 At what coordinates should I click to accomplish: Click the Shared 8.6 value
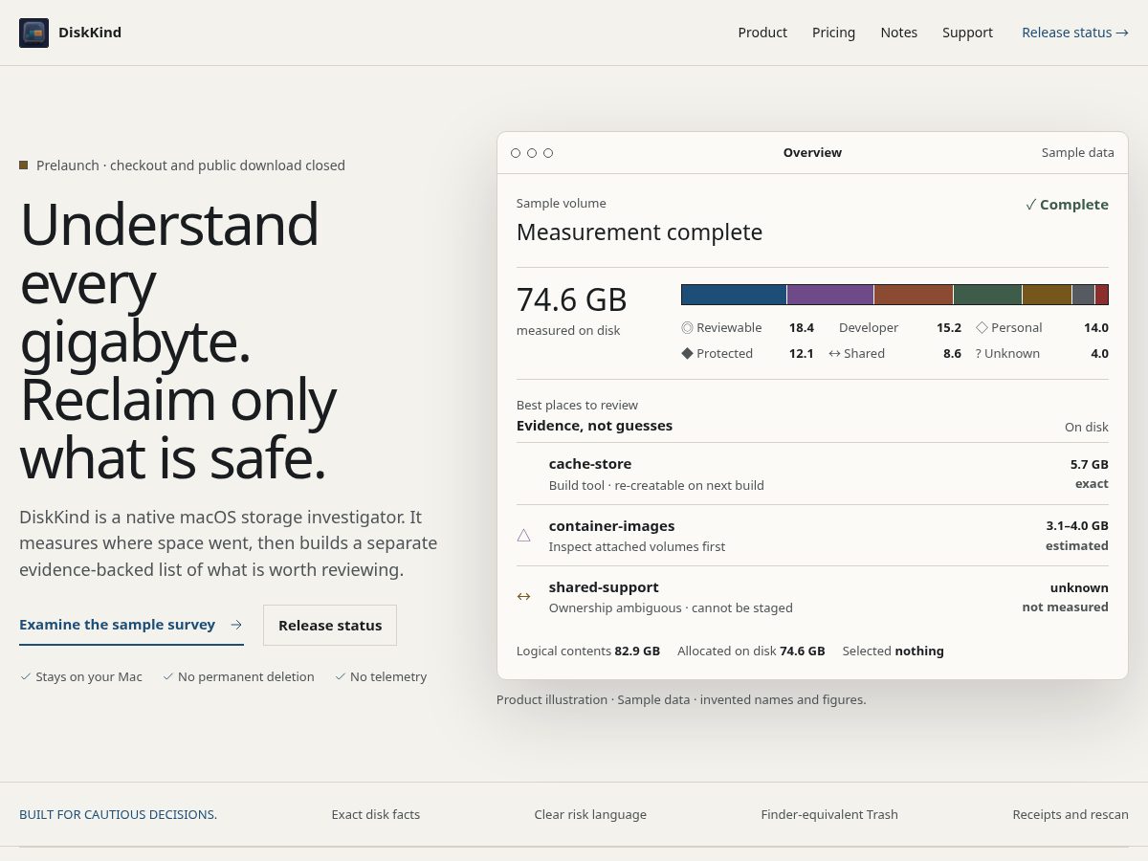coord(952,353)
